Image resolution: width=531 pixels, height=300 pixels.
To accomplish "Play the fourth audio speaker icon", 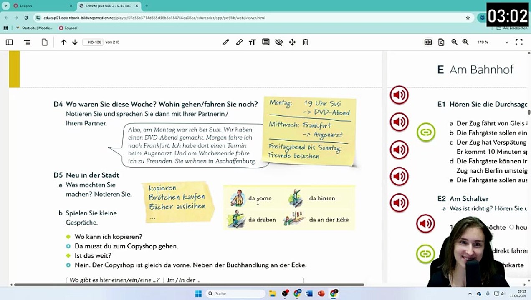I will tap(399, 176).
